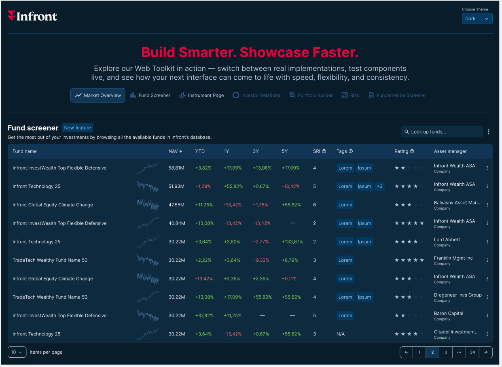Open row menu for Citadel Investment... fund
The width and height of the screenshot is (502, 367).
coord(487,334)
